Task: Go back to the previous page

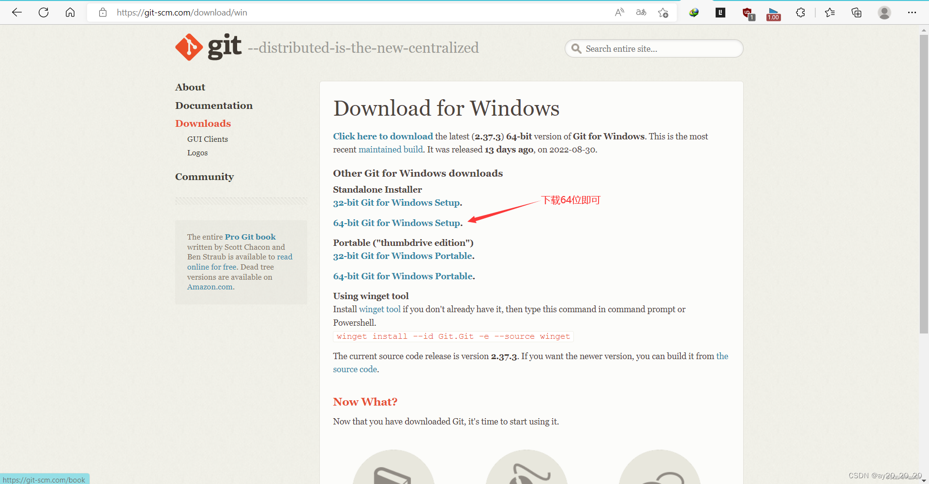Action: (x=17, y=13)
